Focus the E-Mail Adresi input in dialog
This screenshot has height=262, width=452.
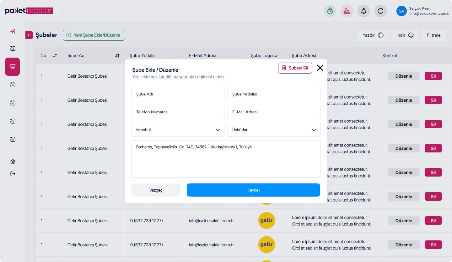coord(274,112)
